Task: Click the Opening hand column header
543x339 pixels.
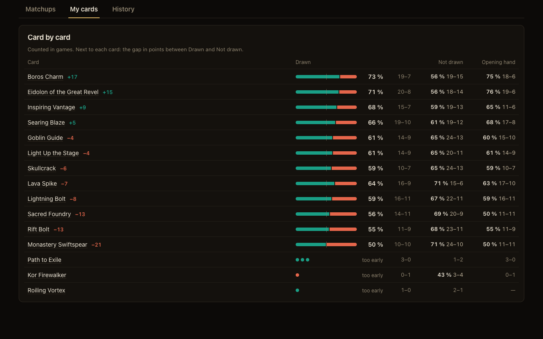Action: (498, 62)
